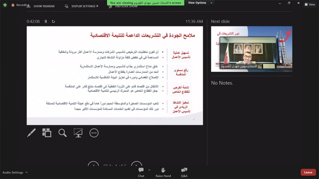
Task: Click the speaker's video thumbnail
Action: tap(248, 53)
